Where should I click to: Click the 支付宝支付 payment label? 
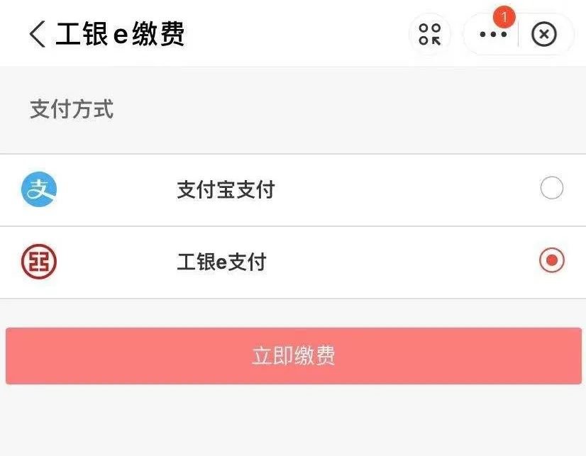pyautogui.click(x=226, y=190)
